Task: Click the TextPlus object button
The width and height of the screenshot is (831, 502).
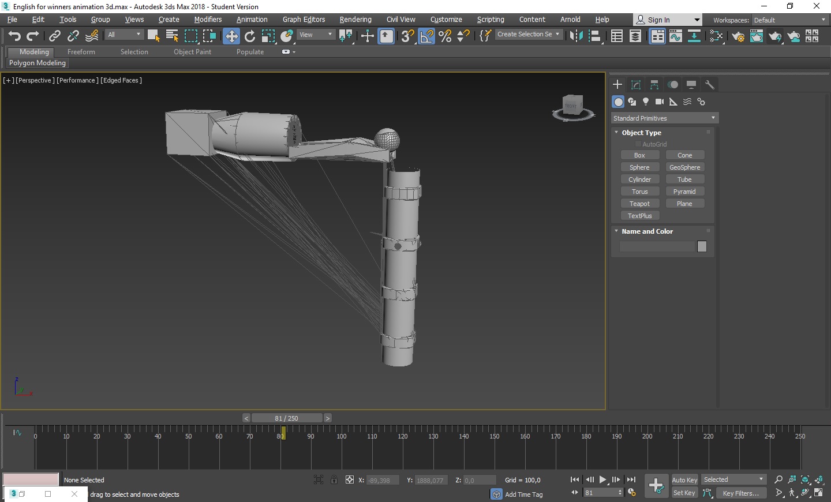Action: click(x=639, y=216)
